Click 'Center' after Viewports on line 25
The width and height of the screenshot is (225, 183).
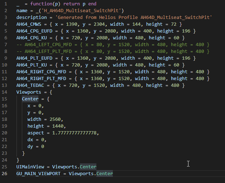88,167
